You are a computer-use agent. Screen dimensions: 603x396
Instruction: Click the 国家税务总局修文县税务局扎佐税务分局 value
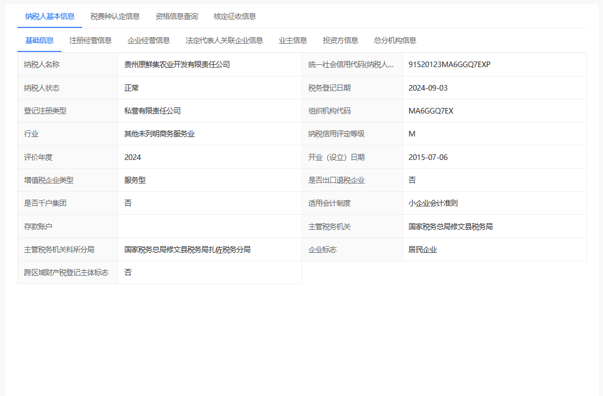pyautogui.click(x=187, y=249)
